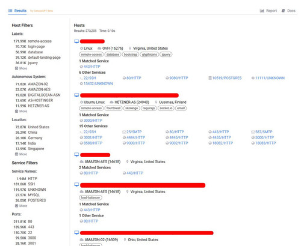Click monitor icon of Ohio AMAZON-02 host
The image size is (301, 246).
point(76,233)
